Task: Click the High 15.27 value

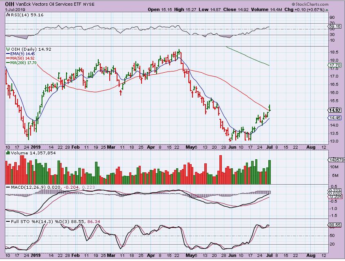Action: [x=185, y=9]
